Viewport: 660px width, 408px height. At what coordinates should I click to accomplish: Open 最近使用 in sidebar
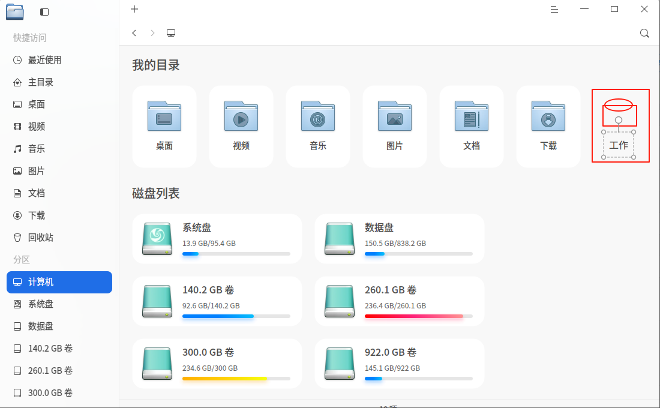tap(59, 60)
